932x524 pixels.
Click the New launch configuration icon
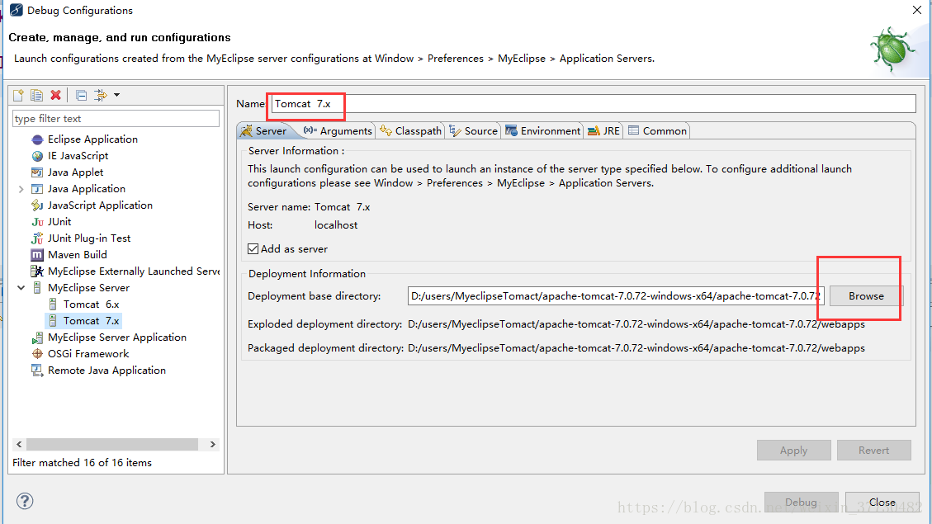point(18,95)
